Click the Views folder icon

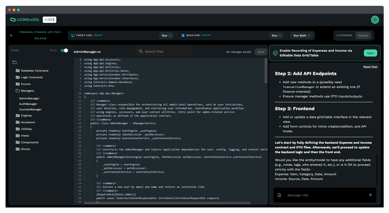(x=18, y=135)
